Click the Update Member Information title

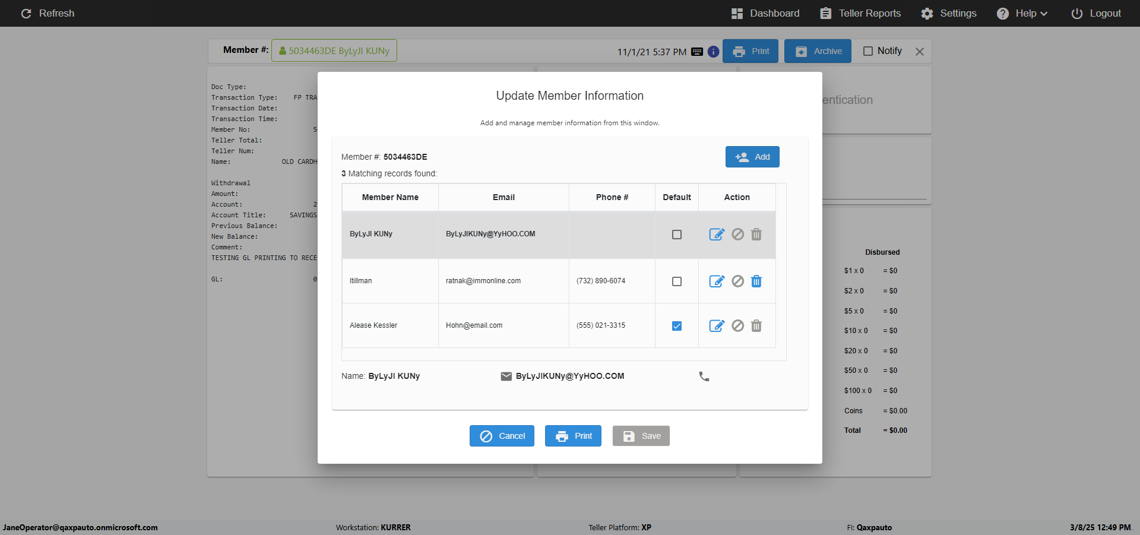point(570,96)
